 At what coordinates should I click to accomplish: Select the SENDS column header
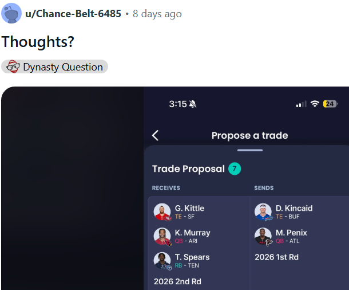(x=264, y=188)
